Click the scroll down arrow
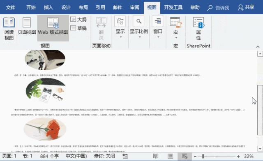The height and width of the screenshot is (161, 263). coord(260,149)
